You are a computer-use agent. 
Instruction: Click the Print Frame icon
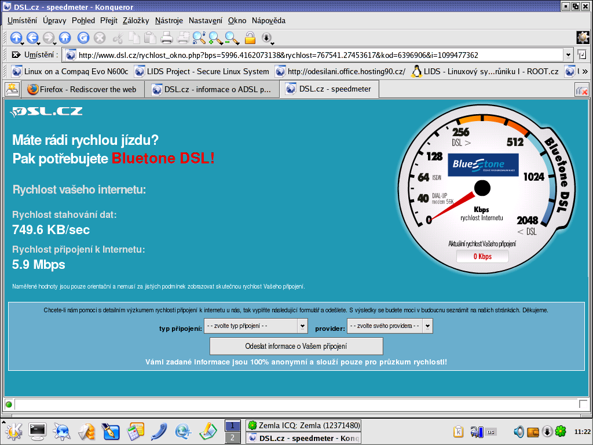coord(184,38)
